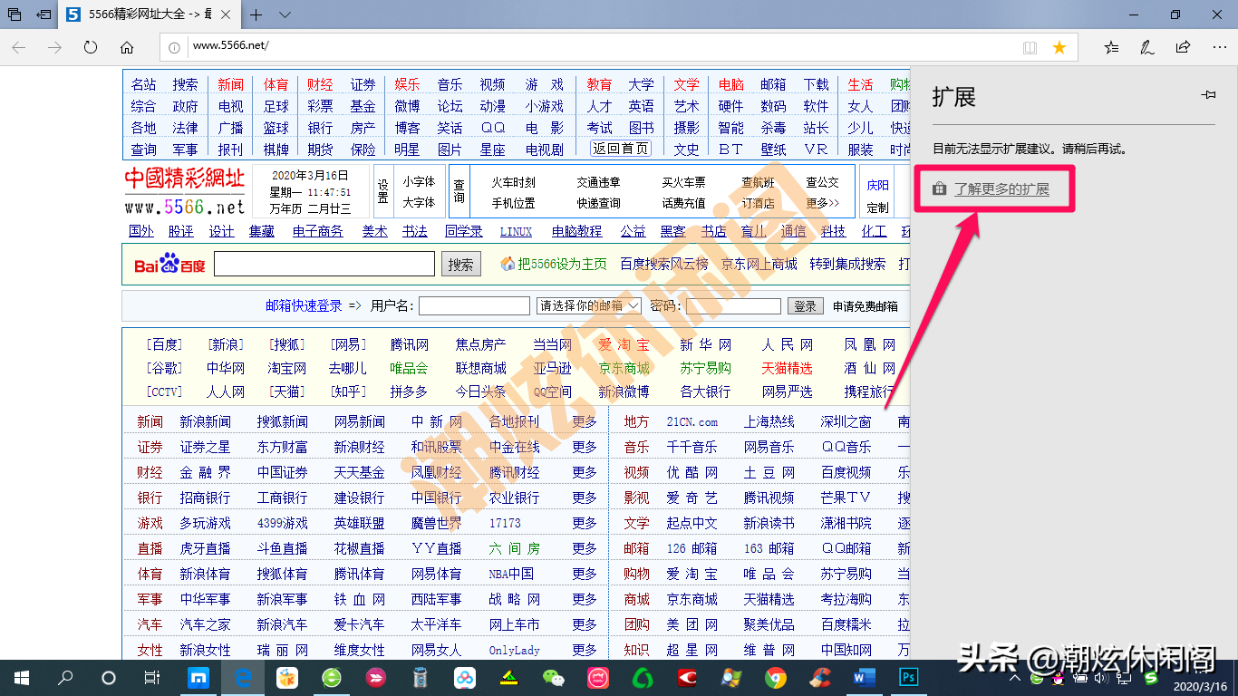Open 京东网上商城 link beside search
Screen dimensions: 1238x696
tap(759, 264)
